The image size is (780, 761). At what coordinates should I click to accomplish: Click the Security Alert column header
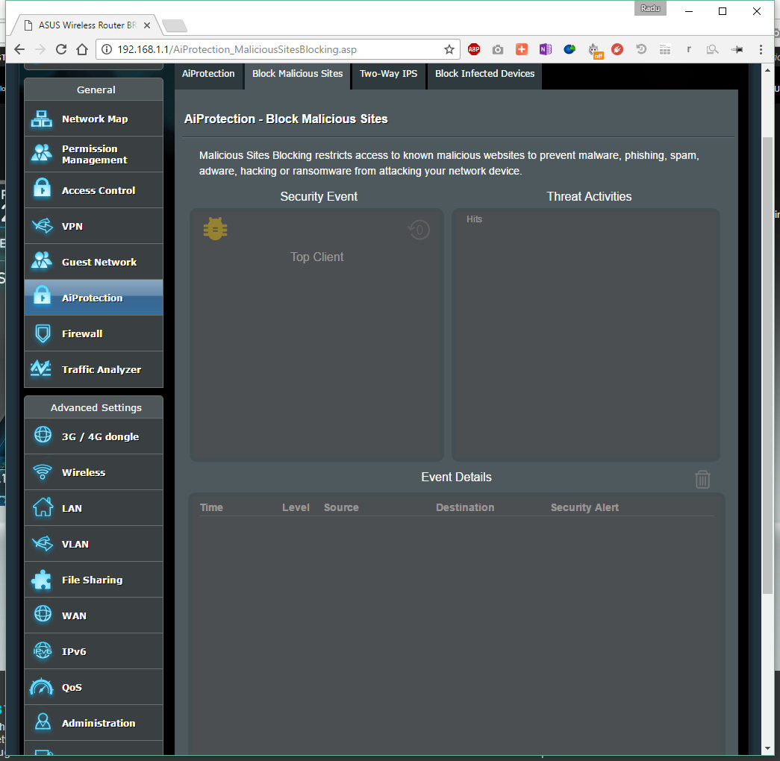coord(584,507)
